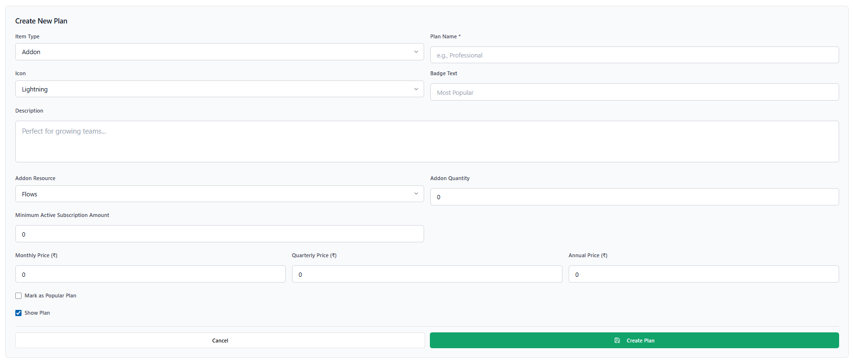Click the save icon in Create Plan
Image resolution: width=853 pixels, height=364 pixels.
pos(617,341)
